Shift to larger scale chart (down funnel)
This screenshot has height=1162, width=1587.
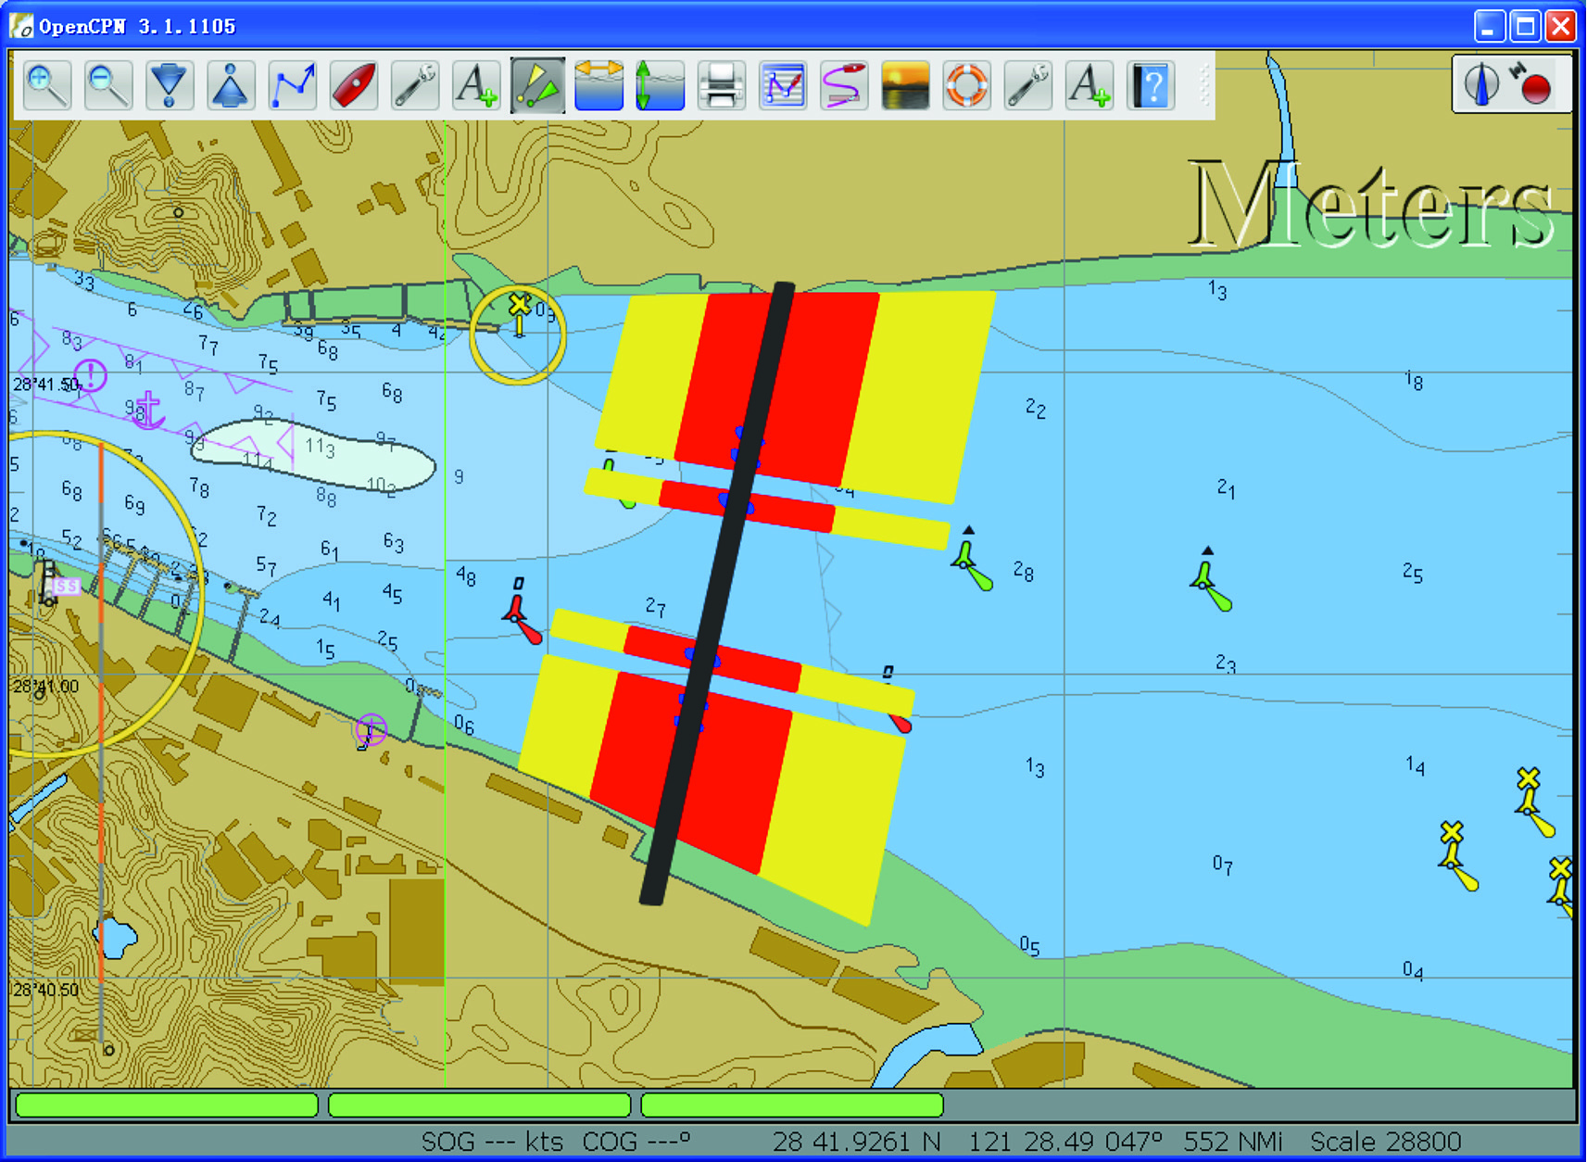(x=170, y=86)
